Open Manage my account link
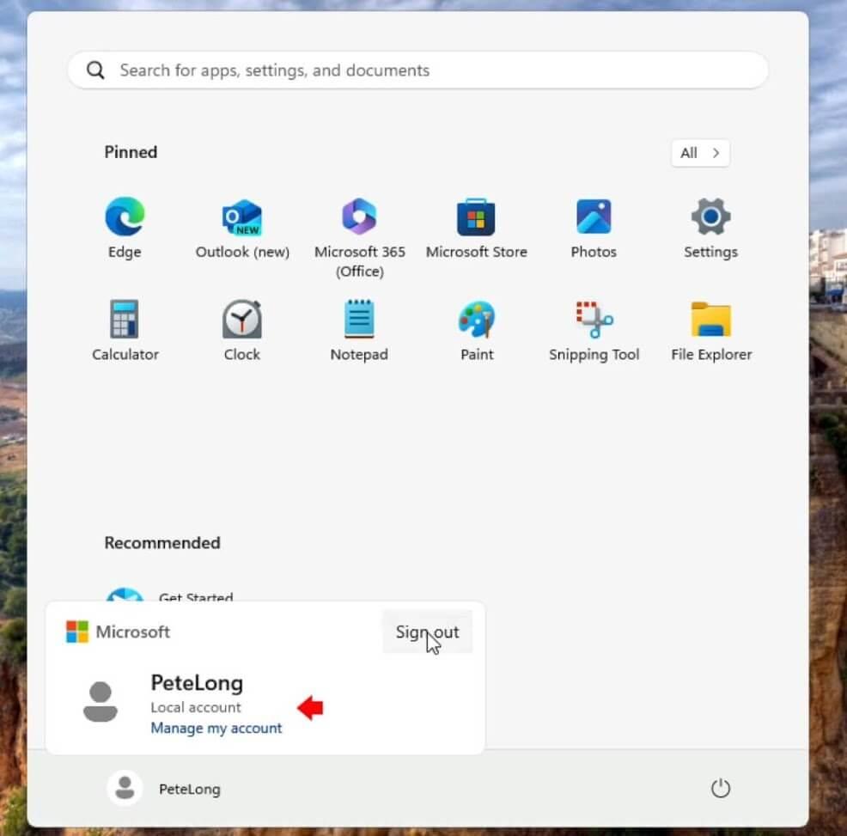 [216, 729]
